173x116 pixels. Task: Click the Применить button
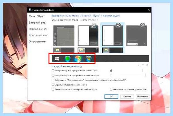143,96
